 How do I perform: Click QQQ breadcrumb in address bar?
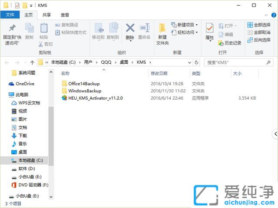[106, 62]
